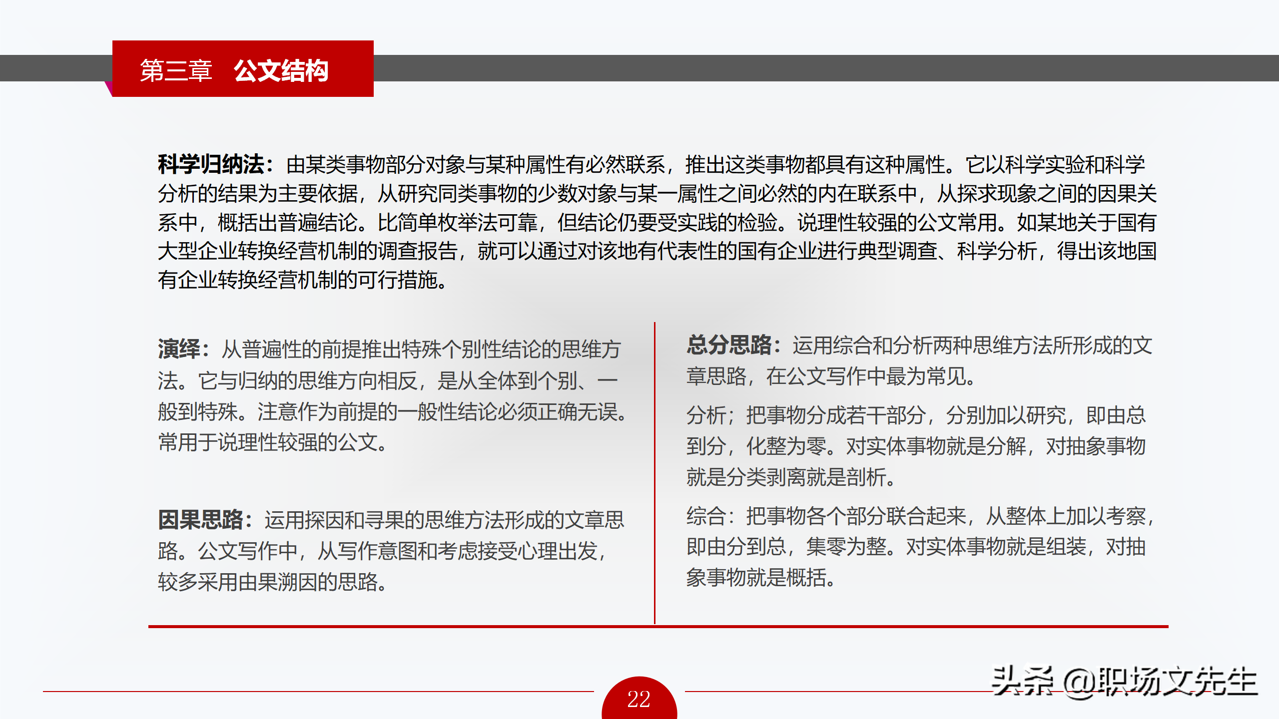Click the line '象事物就是概括。'
Viewport: 1279px width, 719px height.
coord(760,578)
